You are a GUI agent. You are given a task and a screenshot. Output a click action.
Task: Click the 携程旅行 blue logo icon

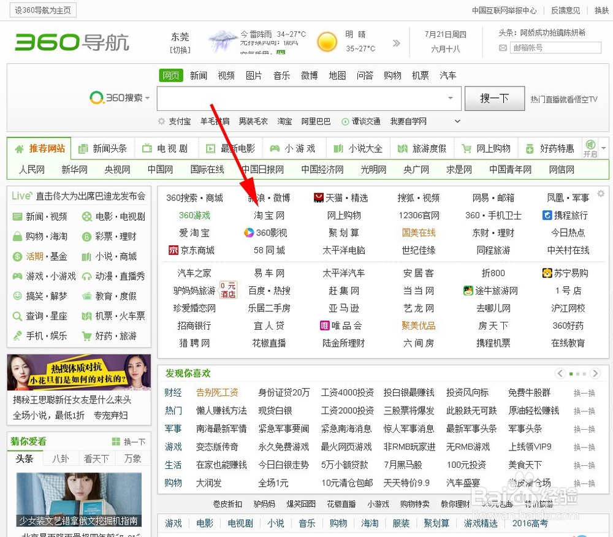tap(547, 215)
